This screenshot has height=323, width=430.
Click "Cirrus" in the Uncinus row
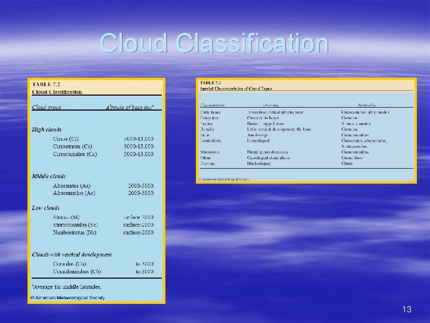[347, 163]
